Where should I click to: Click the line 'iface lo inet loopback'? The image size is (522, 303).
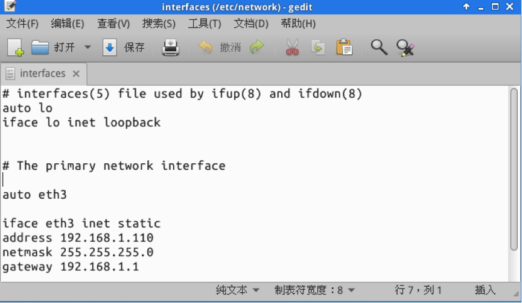click(x=81, y=123)
